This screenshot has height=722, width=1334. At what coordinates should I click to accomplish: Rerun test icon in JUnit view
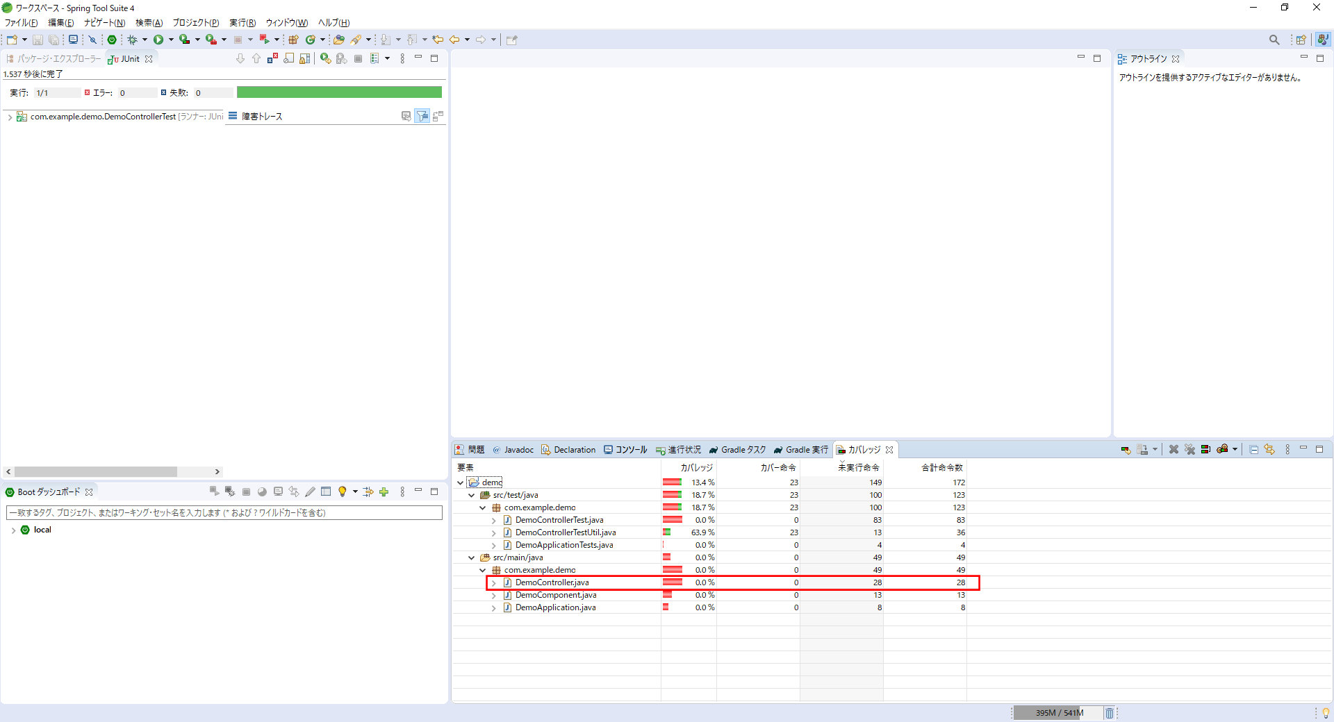325,59
